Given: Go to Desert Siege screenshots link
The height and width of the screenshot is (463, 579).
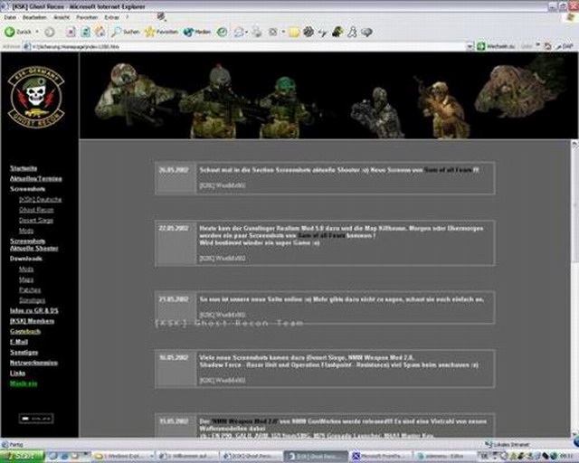Looking at the screenshot, I should [36, 220].
